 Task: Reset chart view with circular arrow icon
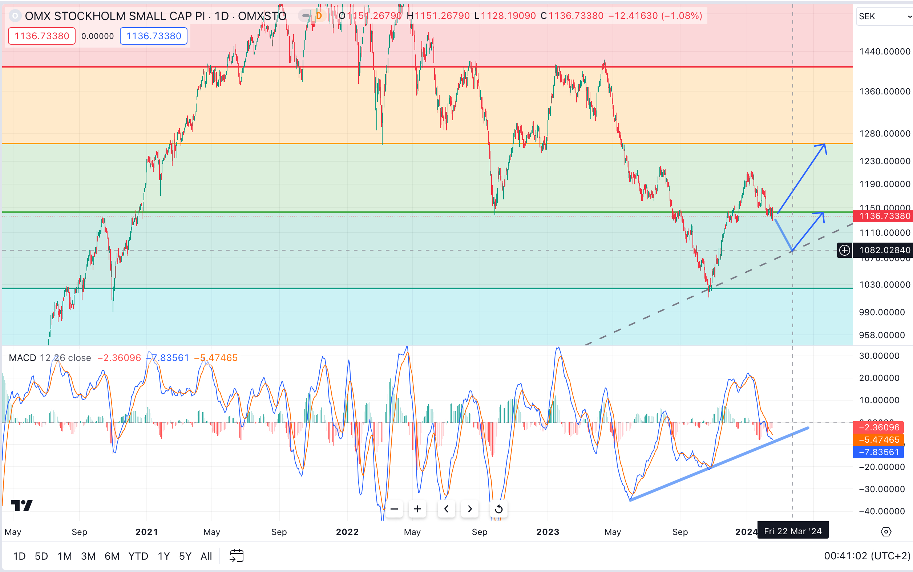499,509
